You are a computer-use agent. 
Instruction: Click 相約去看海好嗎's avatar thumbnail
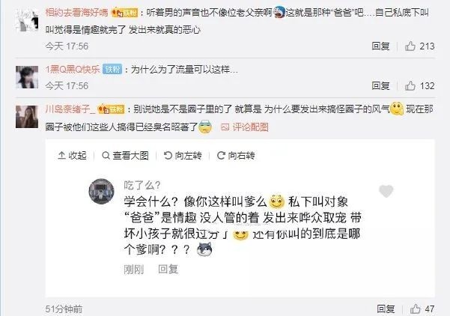(x=27, y=19)
